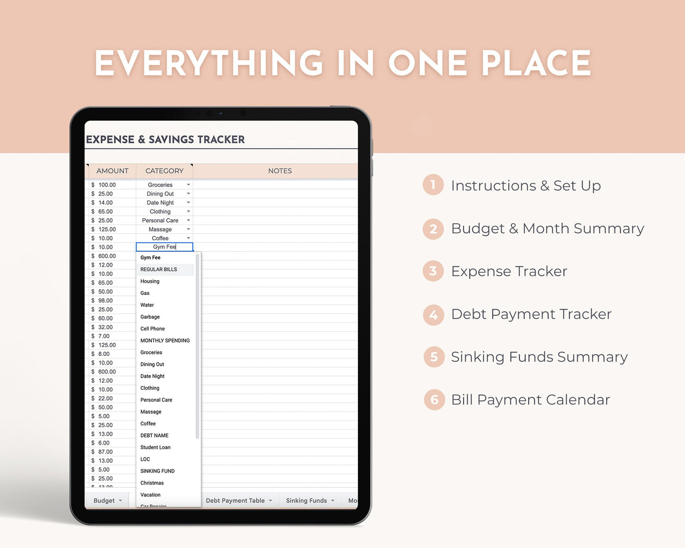The image size is (685, 548).
Task: Switch to the Debt Payment Table tab
Action: [x=236, y=500]
